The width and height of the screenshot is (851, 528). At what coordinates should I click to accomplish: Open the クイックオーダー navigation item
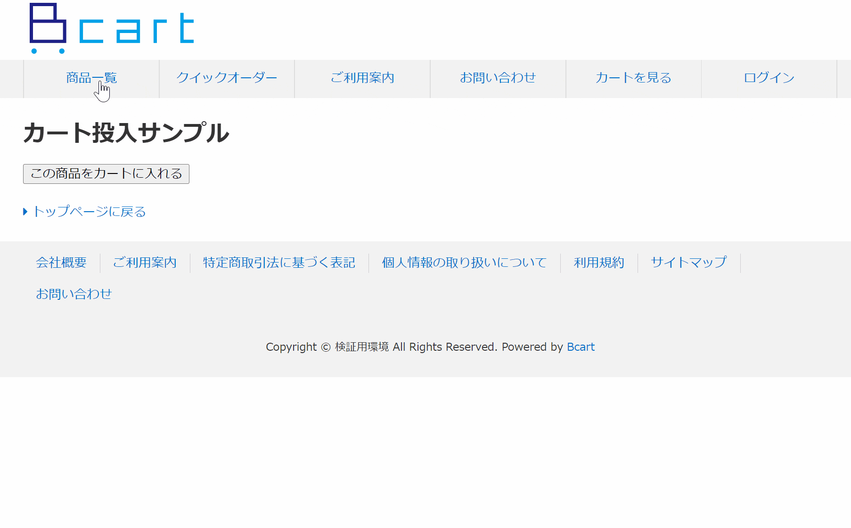[227, 78]
